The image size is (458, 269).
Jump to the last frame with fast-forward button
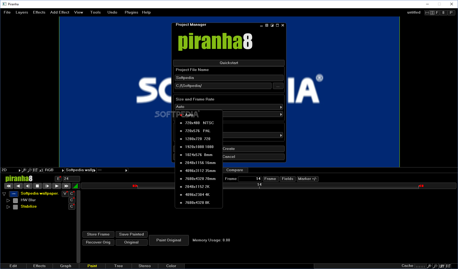point(66,186)
